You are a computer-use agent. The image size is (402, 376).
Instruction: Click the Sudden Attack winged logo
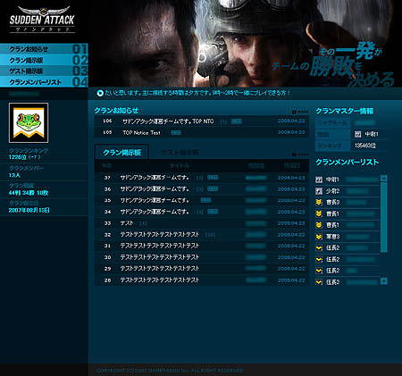(42, 20)
